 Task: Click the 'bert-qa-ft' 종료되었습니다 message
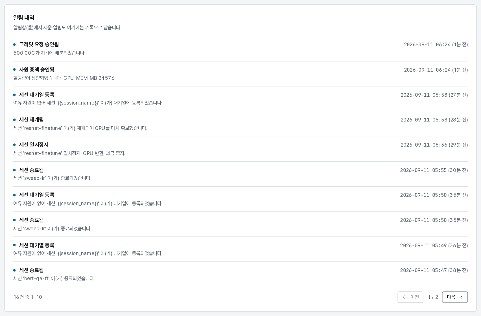point(54,279)
